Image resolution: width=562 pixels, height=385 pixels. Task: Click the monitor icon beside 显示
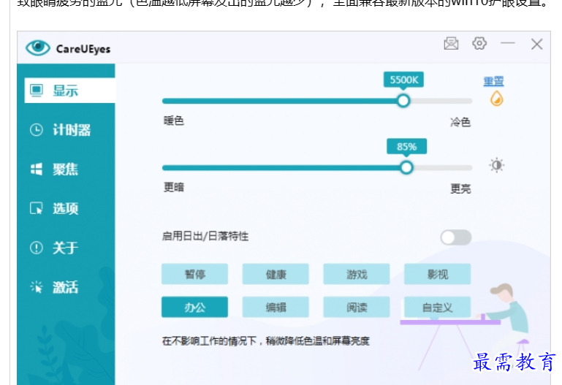(37, 91)
